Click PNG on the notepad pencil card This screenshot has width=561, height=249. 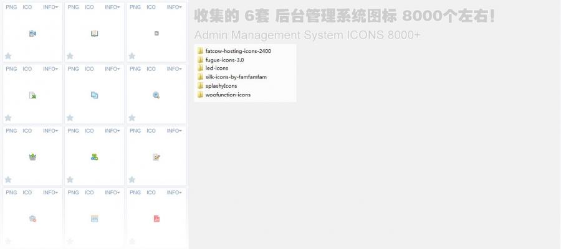pos(135,131)
